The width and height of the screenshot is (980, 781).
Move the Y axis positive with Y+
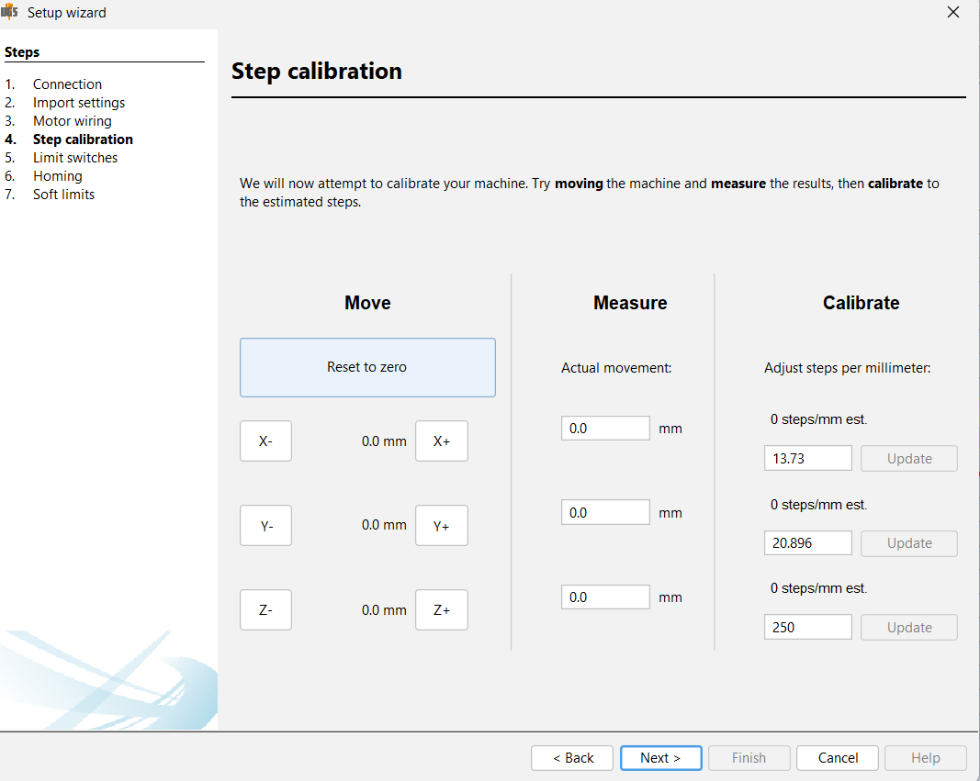click(x=441, y=526)
